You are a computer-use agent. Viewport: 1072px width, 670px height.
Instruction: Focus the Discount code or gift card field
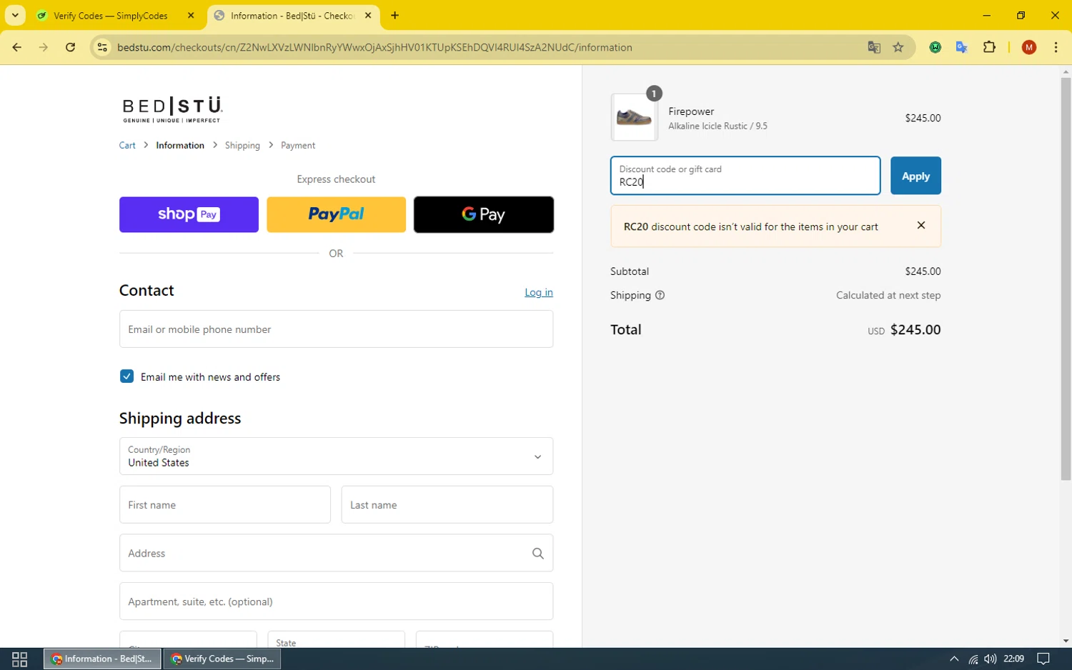click(745, 176)
